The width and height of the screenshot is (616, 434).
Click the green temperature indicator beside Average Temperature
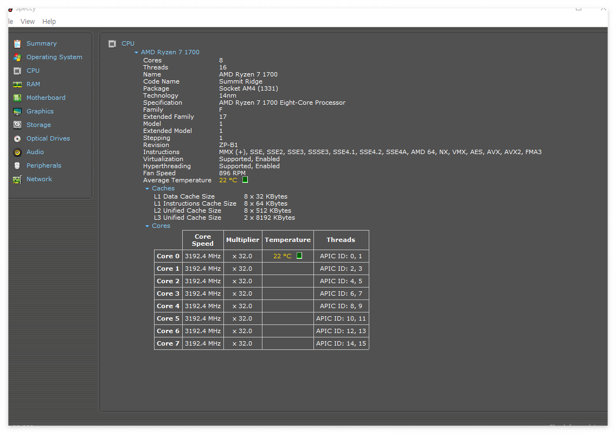[x=245, y=180]
